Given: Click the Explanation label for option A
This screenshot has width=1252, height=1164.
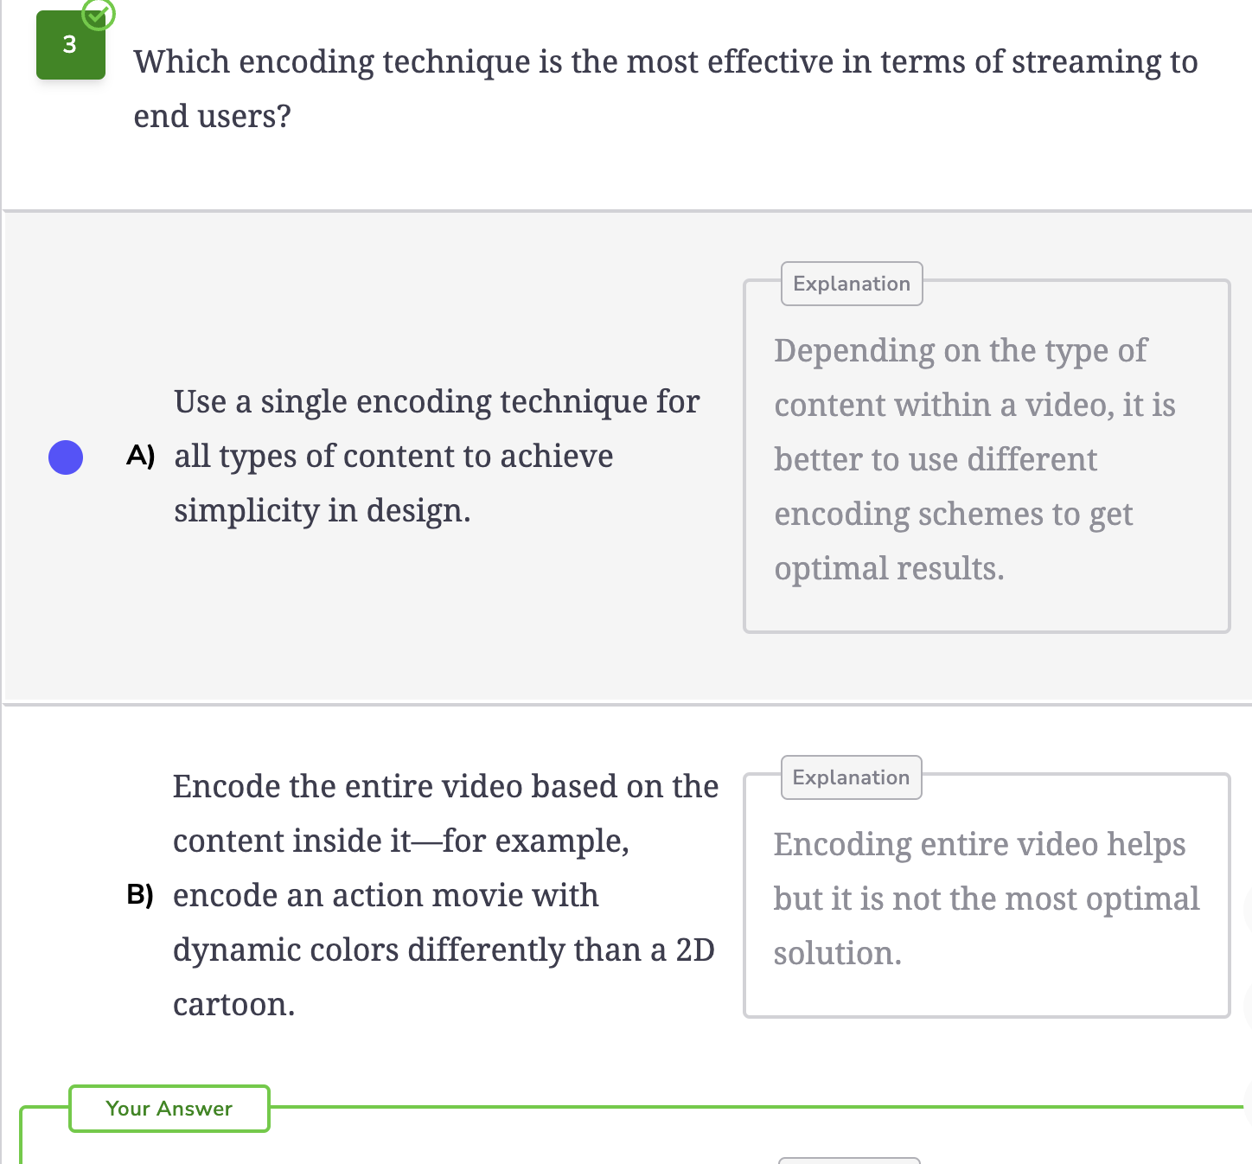Looking at the screenshot, I should [852, 284].
